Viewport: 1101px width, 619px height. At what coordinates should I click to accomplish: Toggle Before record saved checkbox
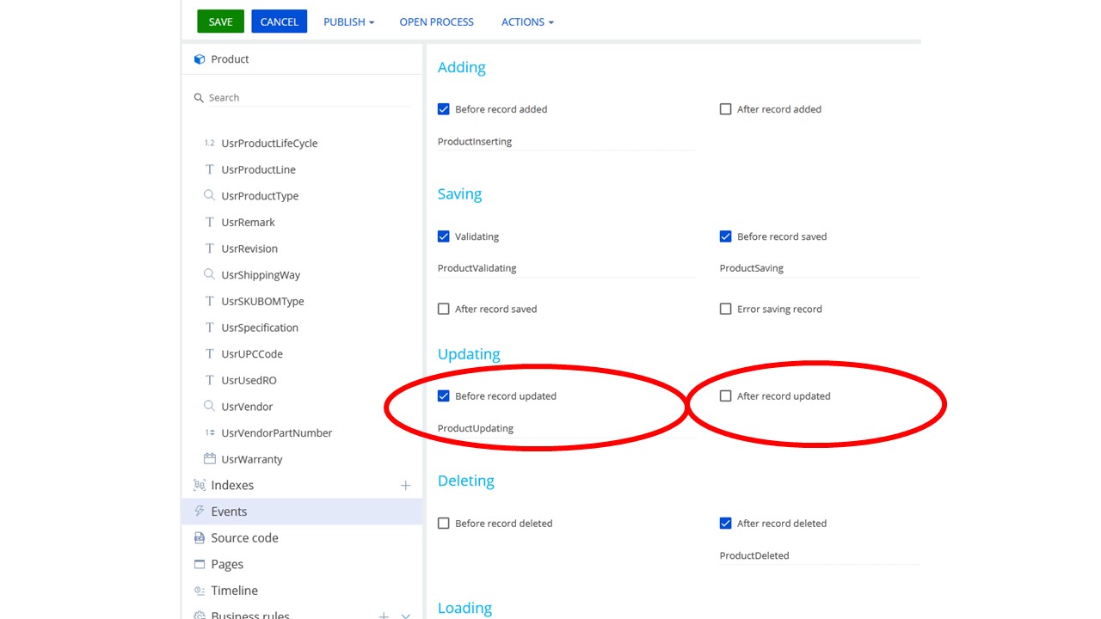click(x=725, y=236)
